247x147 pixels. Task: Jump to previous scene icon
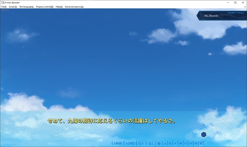click(185, 143)
